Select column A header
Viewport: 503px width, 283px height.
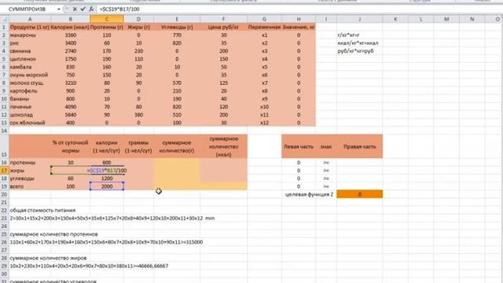[30, 19]
